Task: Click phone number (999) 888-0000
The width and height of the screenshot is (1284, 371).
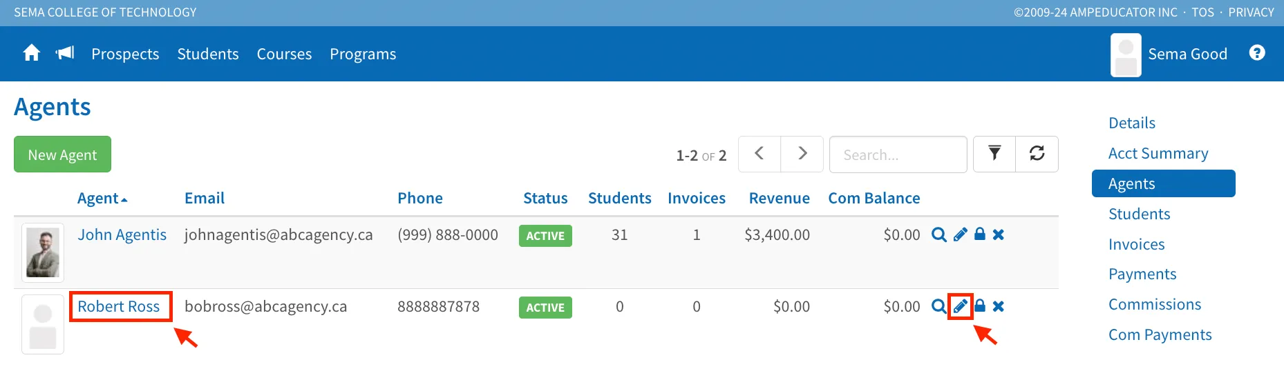Action: click(448, 235)
